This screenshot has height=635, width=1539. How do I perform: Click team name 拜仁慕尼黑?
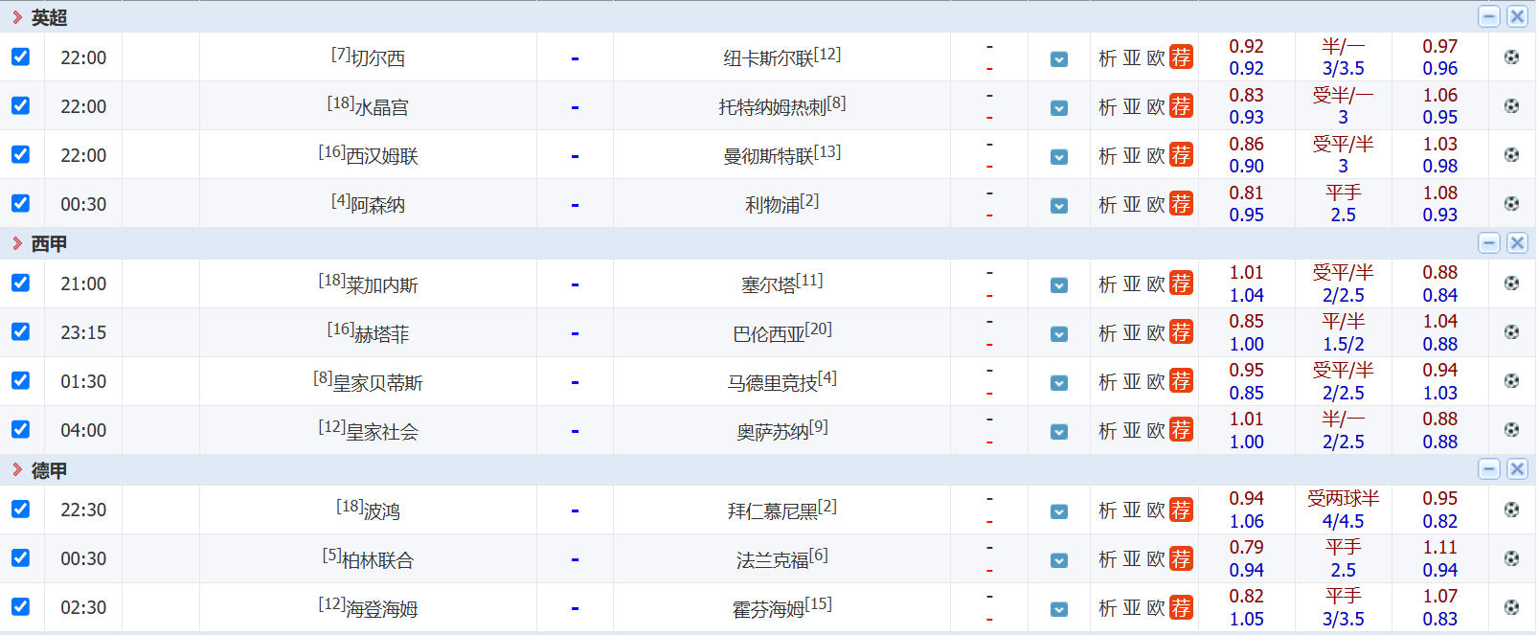coord(773,511)
